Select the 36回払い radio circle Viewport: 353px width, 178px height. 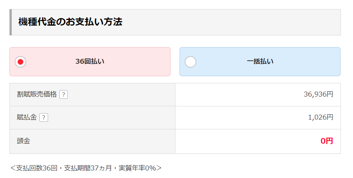(20, 62)
